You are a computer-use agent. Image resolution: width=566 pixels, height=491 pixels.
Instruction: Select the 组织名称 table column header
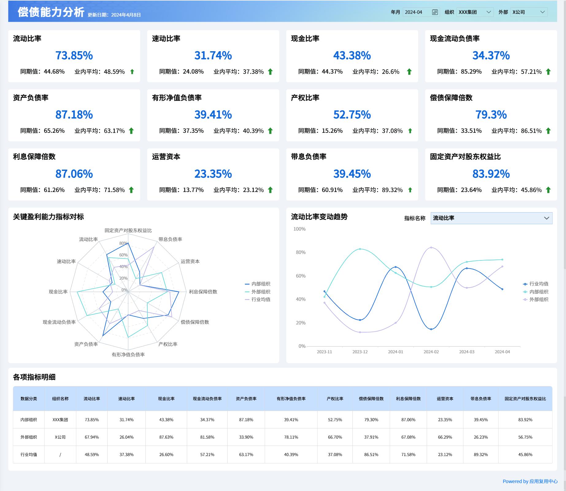[x=60, y=399]
